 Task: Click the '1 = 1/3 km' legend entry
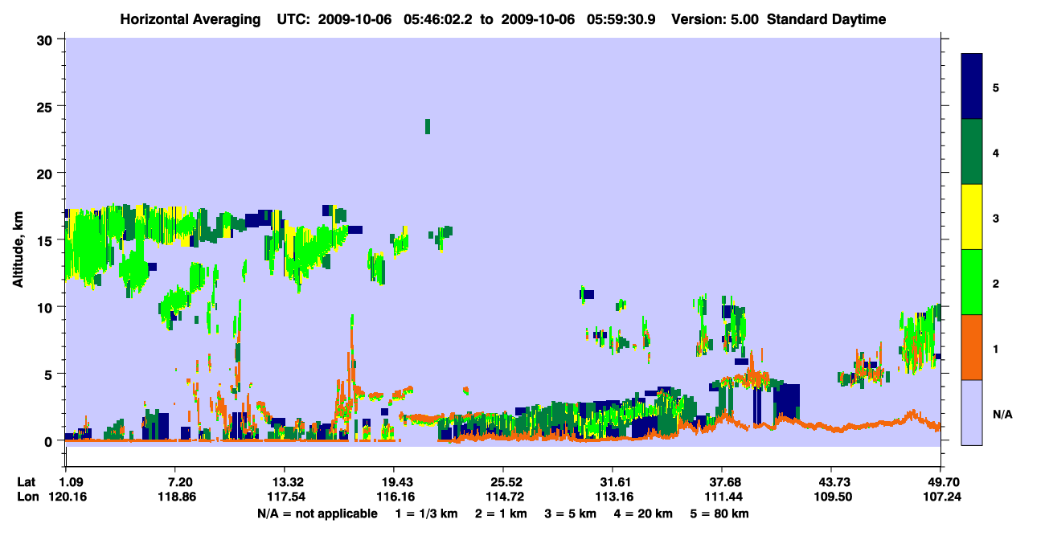(x=424, y=513)
